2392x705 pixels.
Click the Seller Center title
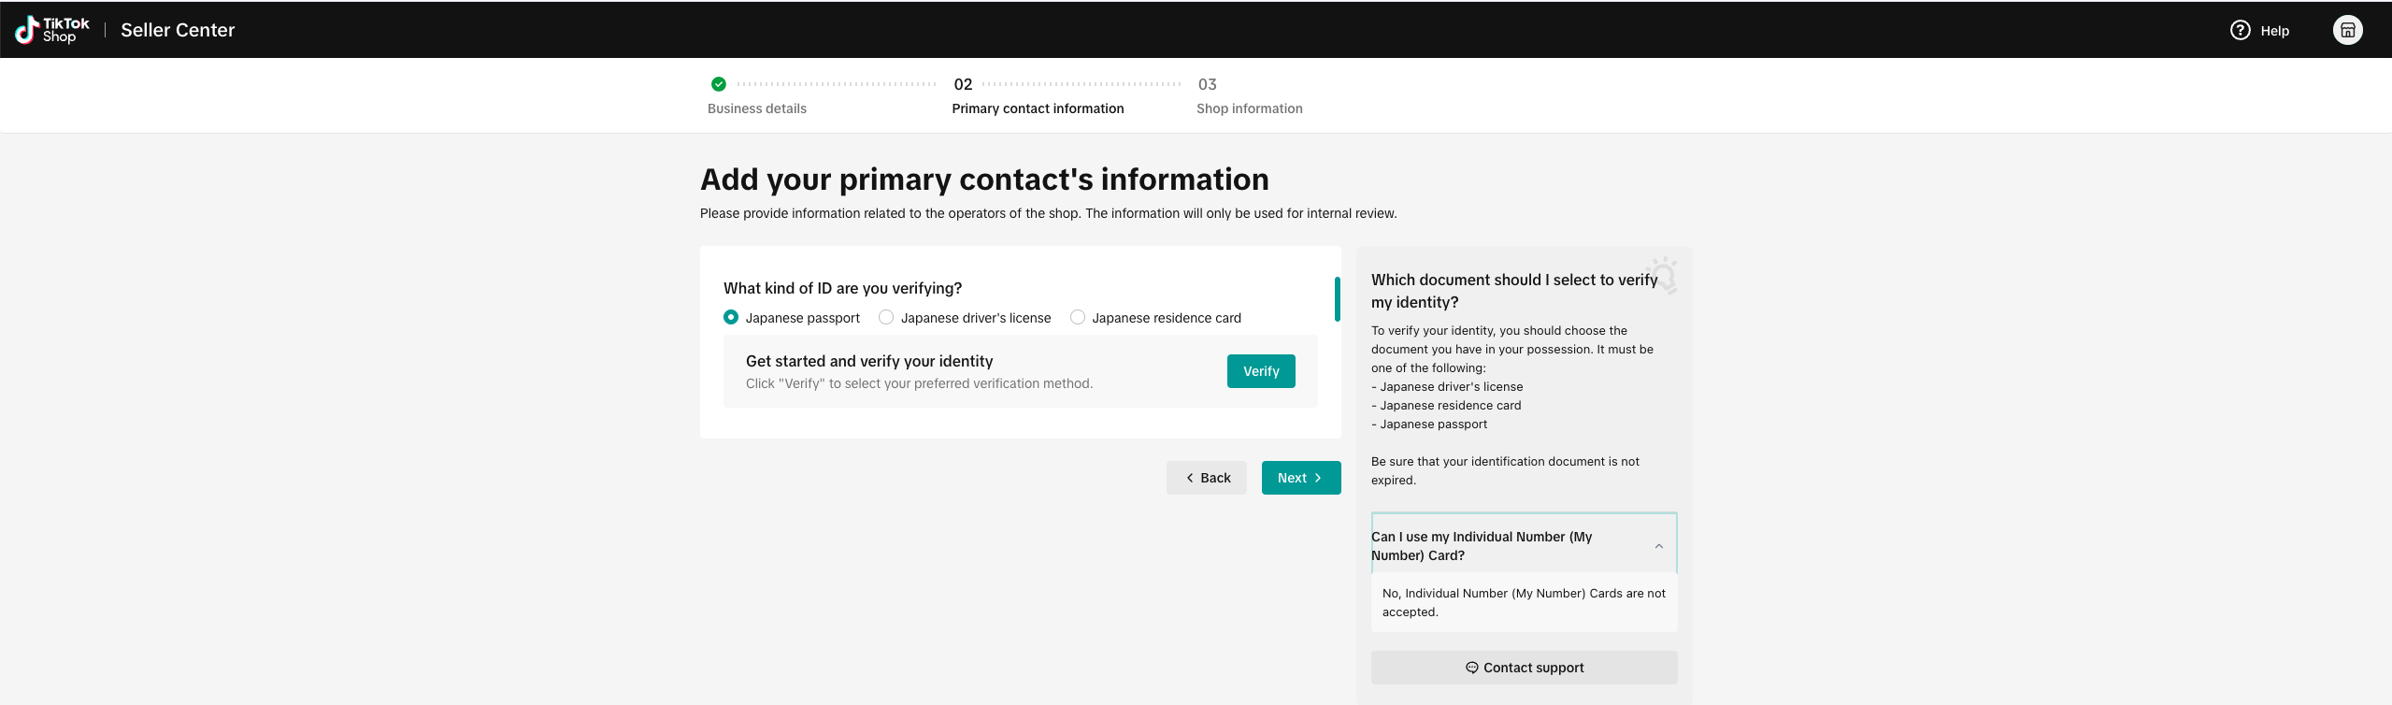(x=178, y=30)
